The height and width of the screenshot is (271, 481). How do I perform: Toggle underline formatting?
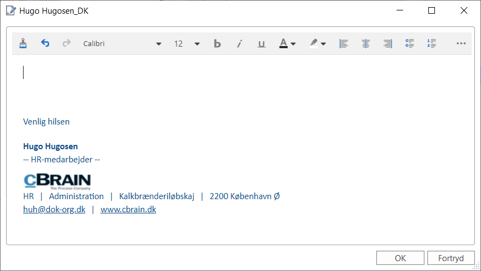[262, 44]
